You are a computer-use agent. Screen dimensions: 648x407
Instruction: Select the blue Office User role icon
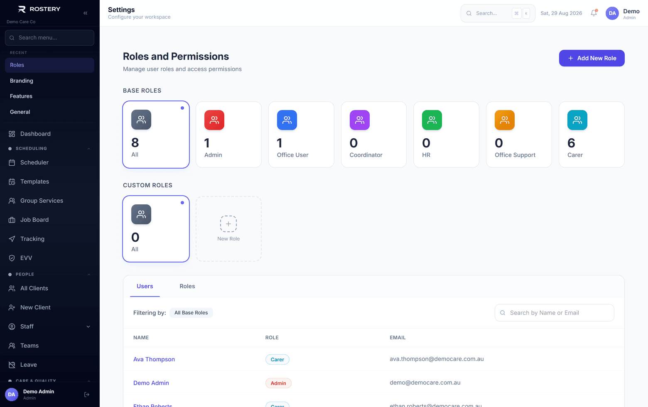point(287,120)
